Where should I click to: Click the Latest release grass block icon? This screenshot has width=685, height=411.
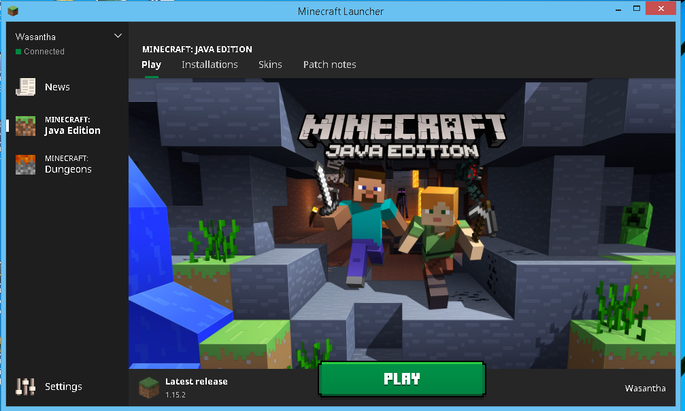(149, 387)
